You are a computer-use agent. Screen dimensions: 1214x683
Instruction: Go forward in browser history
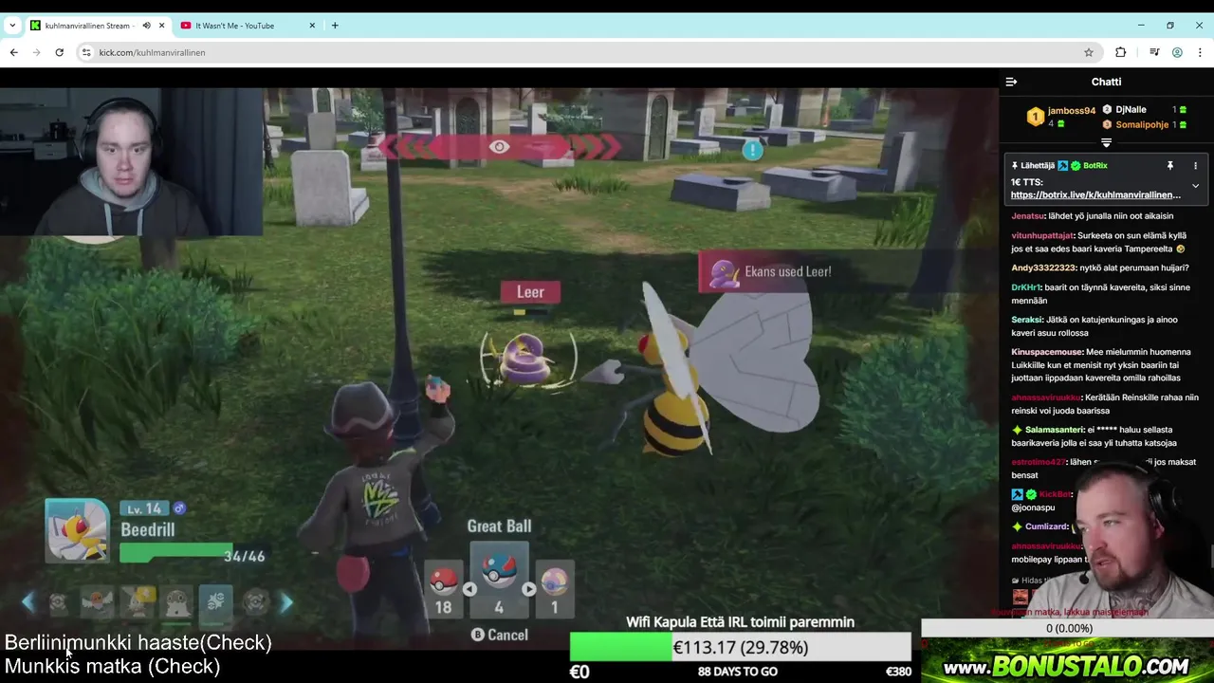[36, 52]
